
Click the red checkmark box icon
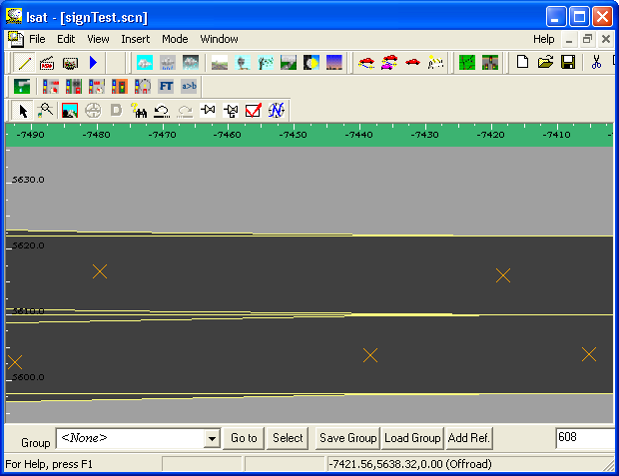[x=254, y=111]
